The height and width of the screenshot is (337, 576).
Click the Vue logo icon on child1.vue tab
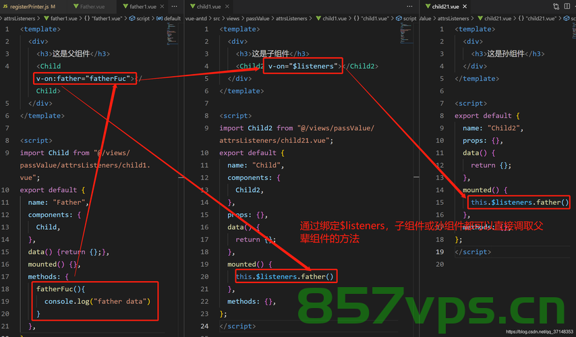[x=192, y=7]
